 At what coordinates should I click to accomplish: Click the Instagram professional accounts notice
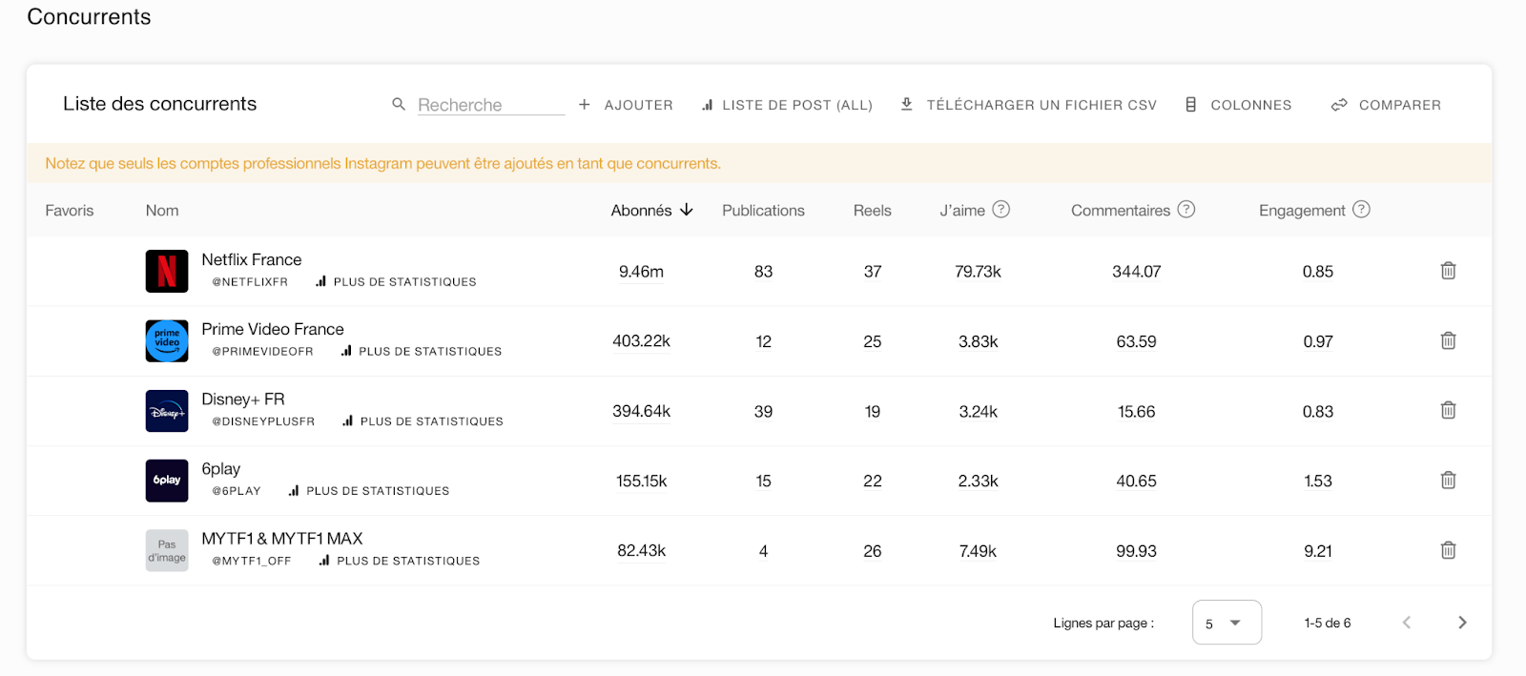382,163
